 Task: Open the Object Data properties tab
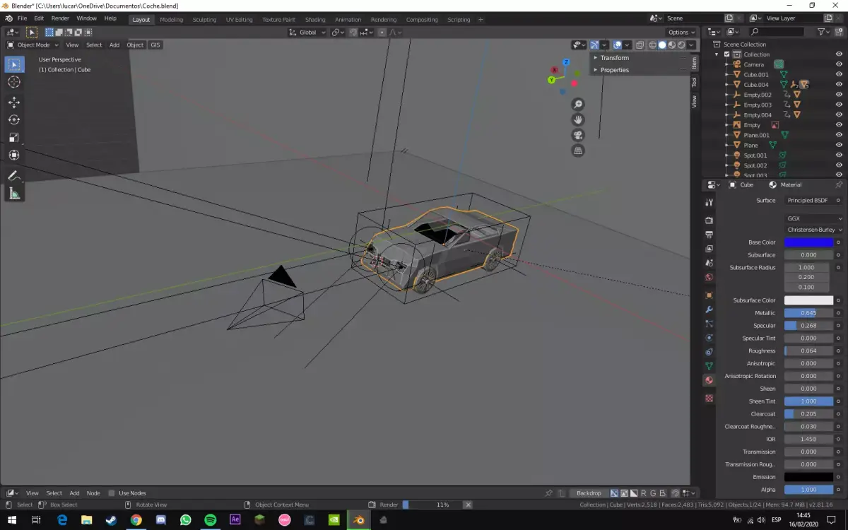click(709, 366)
